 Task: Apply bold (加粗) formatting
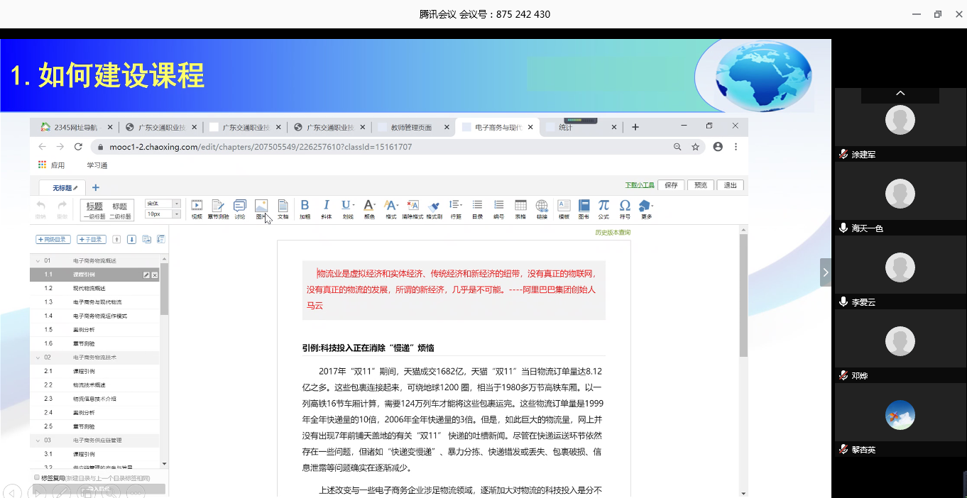tap(305, 209)
